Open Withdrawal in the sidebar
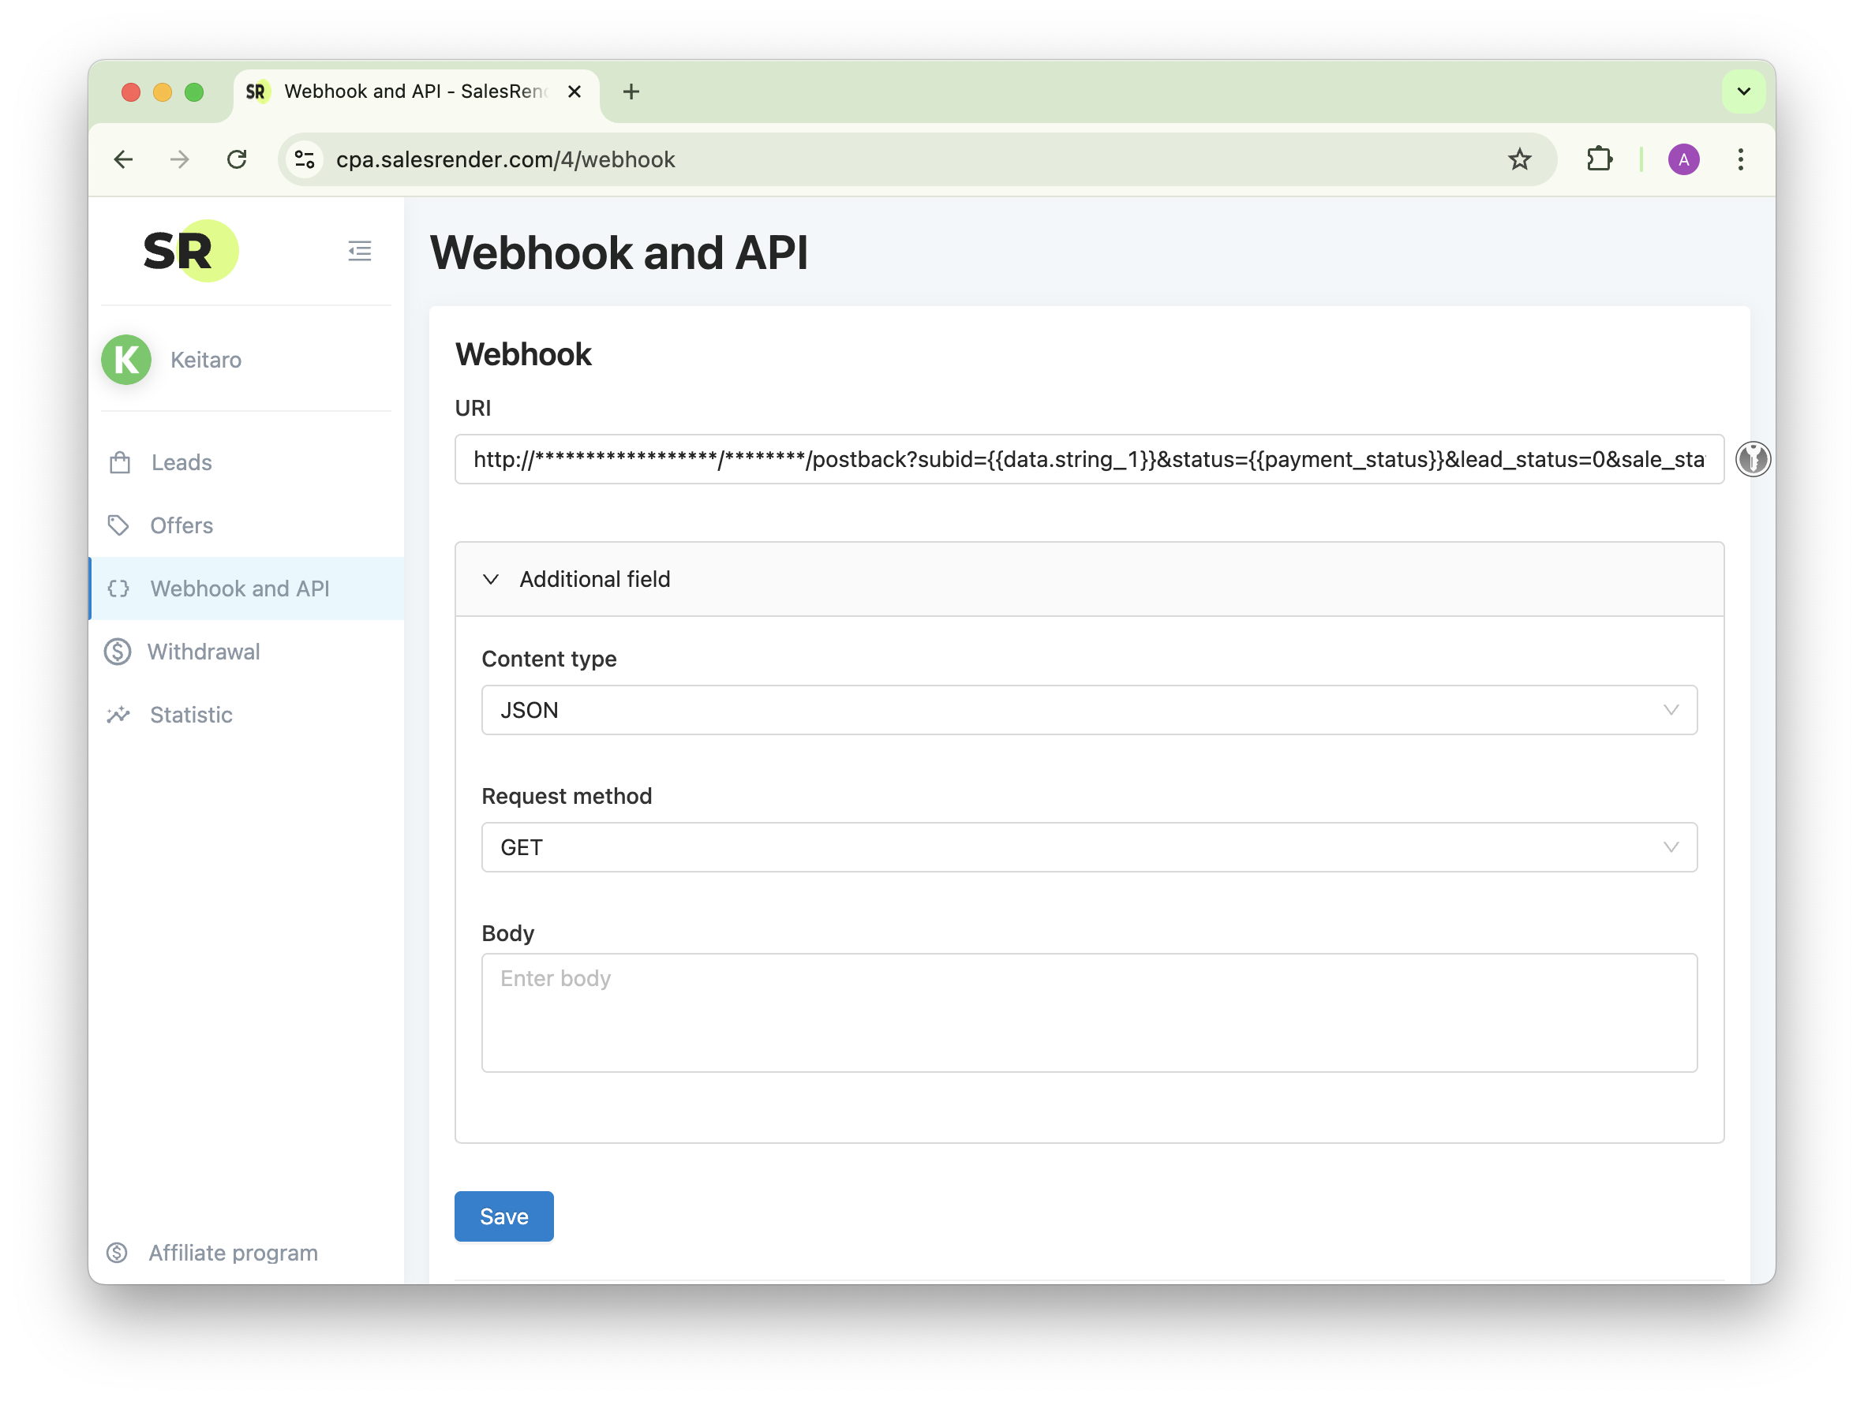This screenshot has height=1401, width=1864. click(246, 652)
